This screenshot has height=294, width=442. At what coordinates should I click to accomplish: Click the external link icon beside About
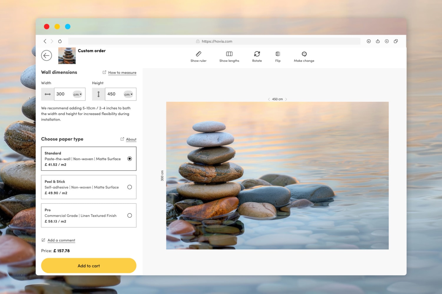click(122, 139)
